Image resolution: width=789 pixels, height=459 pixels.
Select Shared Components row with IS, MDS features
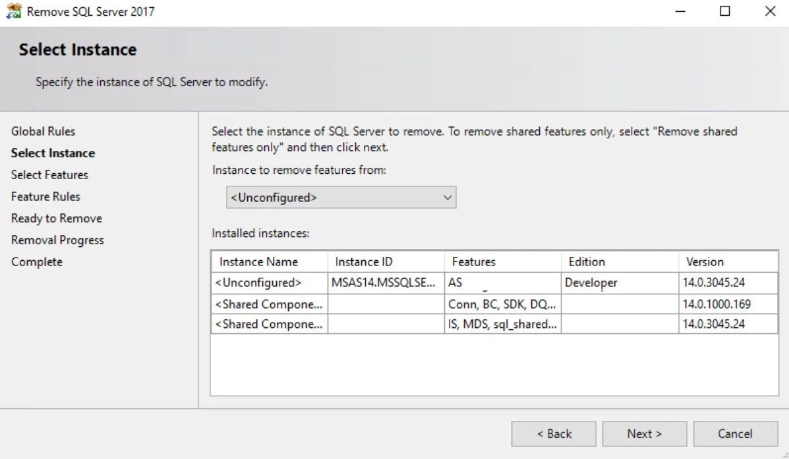point(494,324)
